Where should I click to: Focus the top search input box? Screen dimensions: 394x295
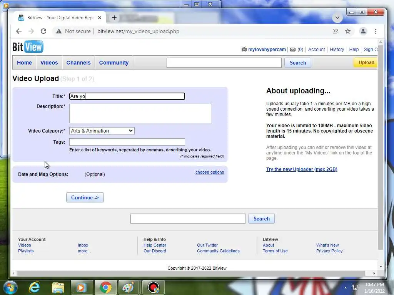click(x=224, y=63)
